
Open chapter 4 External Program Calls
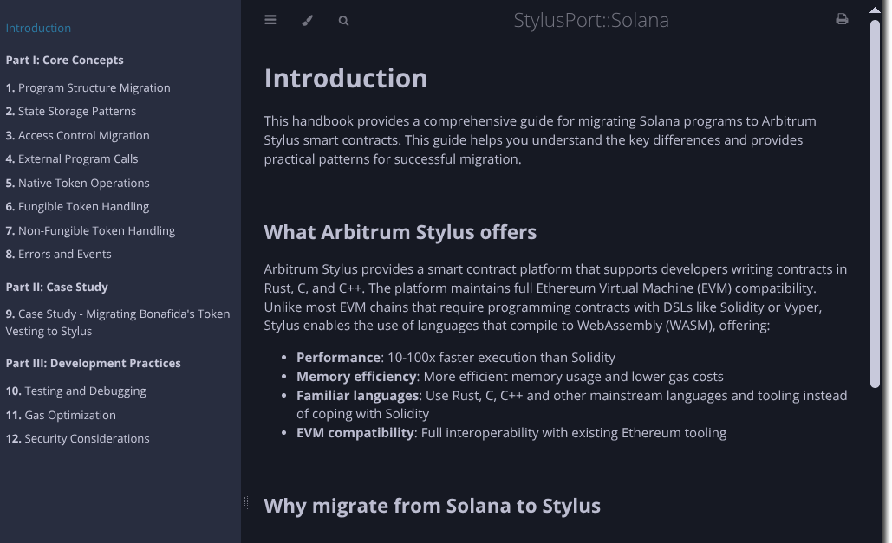pyautogui.click(x=72, y=159)
